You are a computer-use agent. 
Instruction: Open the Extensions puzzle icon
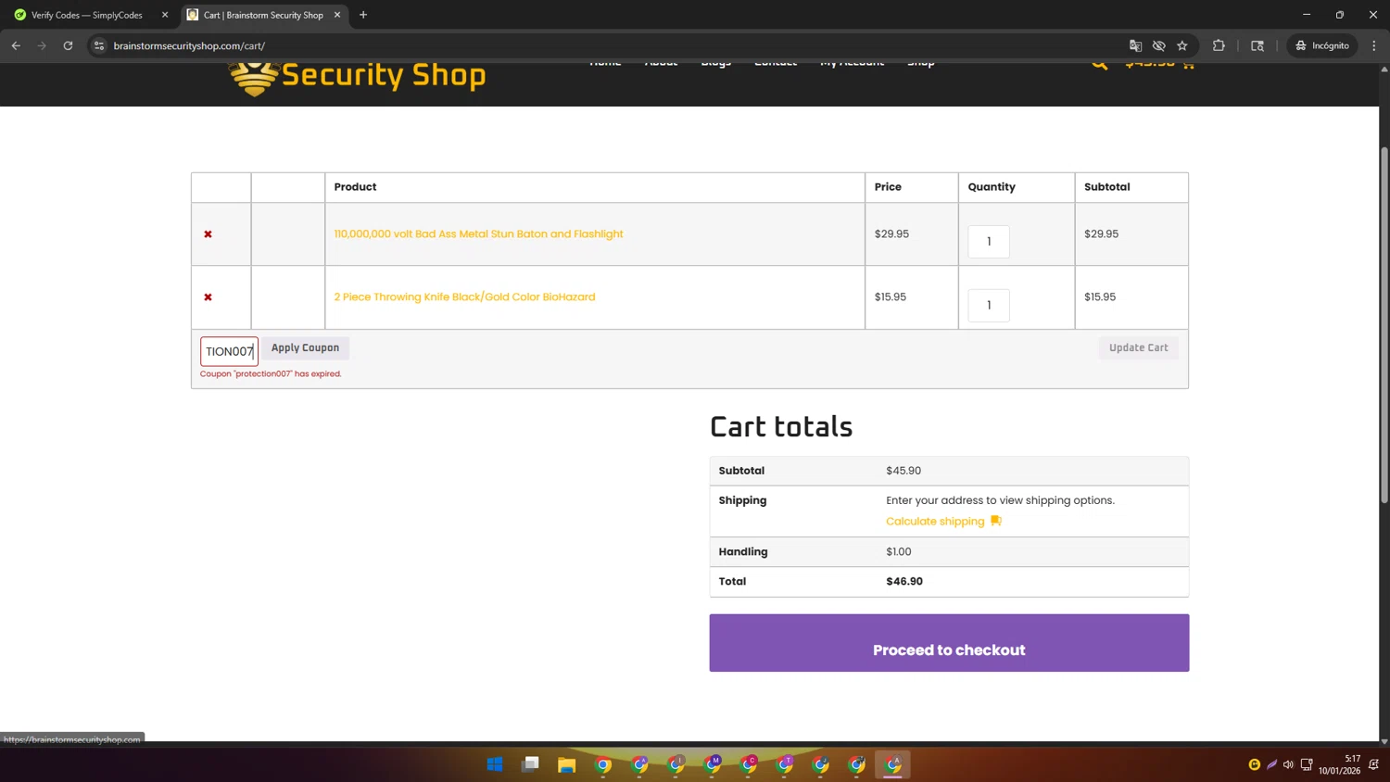[x=1219, y=45]
